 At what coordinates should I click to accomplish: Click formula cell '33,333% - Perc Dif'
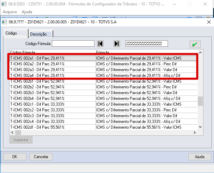tap(146, 110)
